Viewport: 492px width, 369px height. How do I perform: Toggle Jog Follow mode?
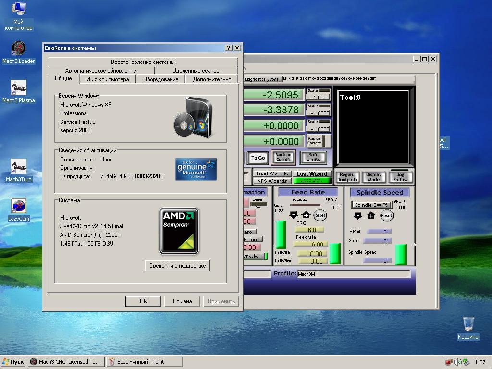coord(400,177)
